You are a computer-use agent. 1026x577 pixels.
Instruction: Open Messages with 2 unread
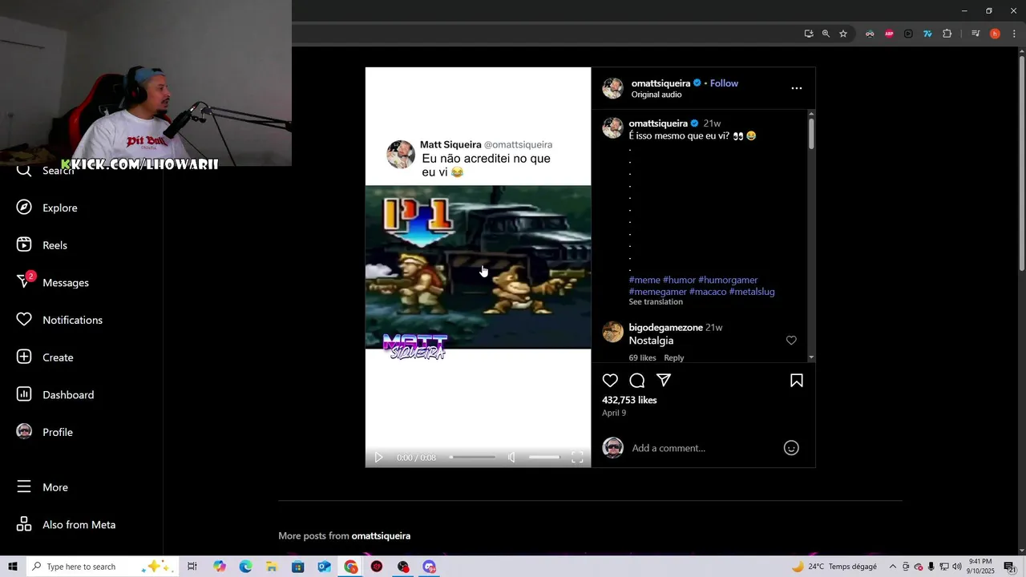52,282
